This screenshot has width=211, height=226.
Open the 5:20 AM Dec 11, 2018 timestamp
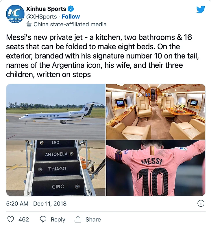(x=36, y=203)
